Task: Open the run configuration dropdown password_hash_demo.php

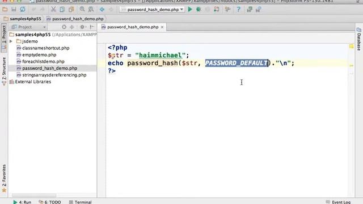Action: tap(152, 10)
